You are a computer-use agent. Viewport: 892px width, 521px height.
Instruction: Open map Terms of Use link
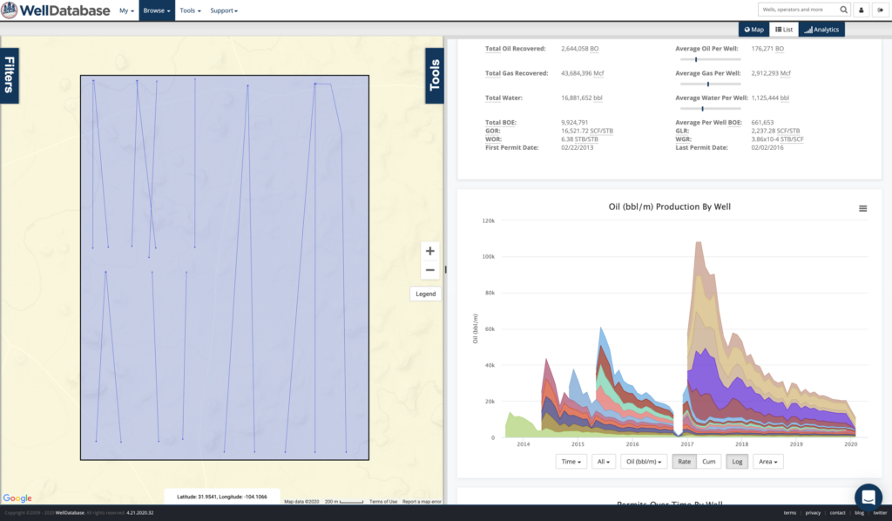[383, 502]
